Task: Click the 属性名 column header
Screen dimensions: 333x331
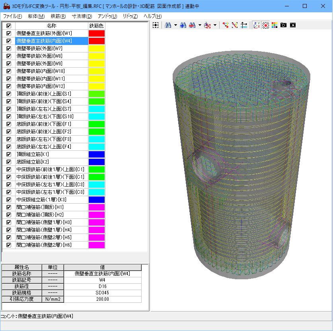Action: [x=22, y=267]
